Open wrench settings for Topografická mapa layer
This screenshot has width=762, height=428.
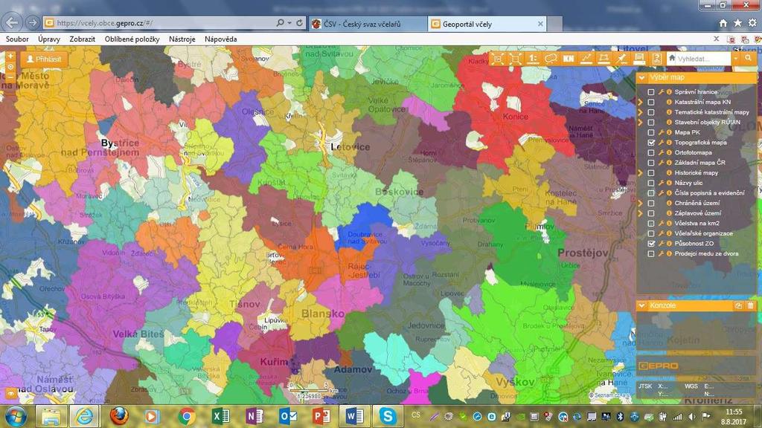tap(661, 143)
